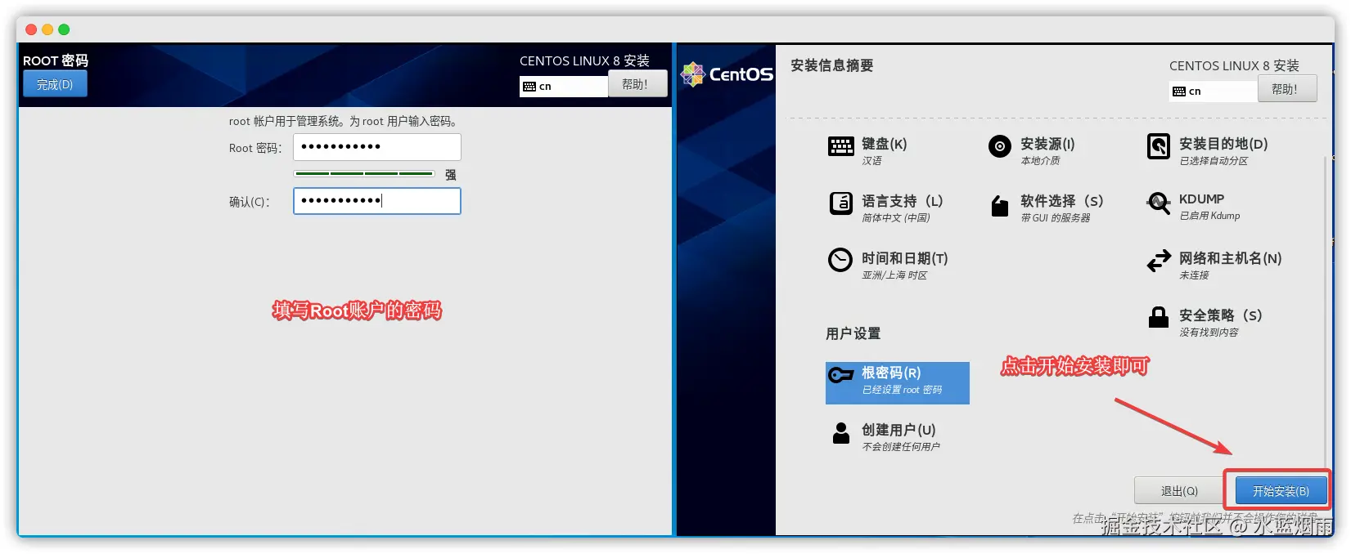This screenshot has width=1351, height=554.
Task: Open 网络和主机名(N) label text
Action: coord(1230,258)
